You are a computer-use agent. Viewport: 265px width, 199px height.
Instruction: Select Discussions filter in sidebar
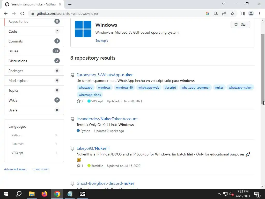point(34,61)
